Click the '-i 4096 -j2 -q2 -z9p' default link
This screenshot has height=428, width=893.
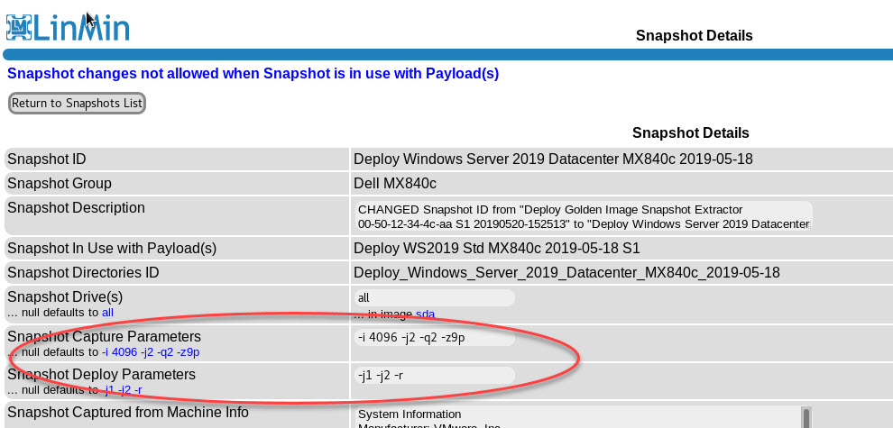click(150, 352)
